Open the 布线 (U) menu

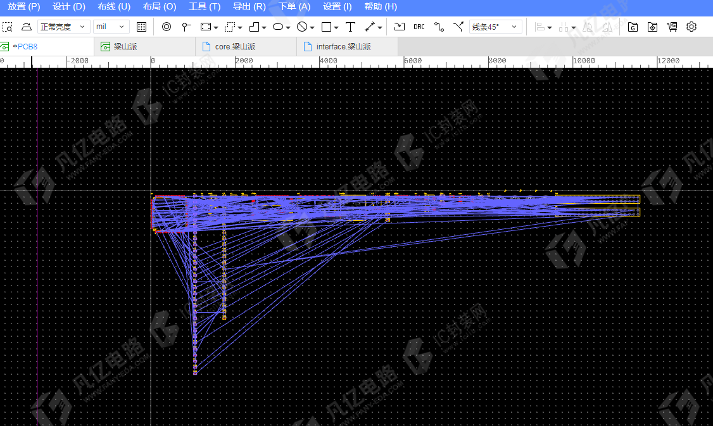coord(114,7)
